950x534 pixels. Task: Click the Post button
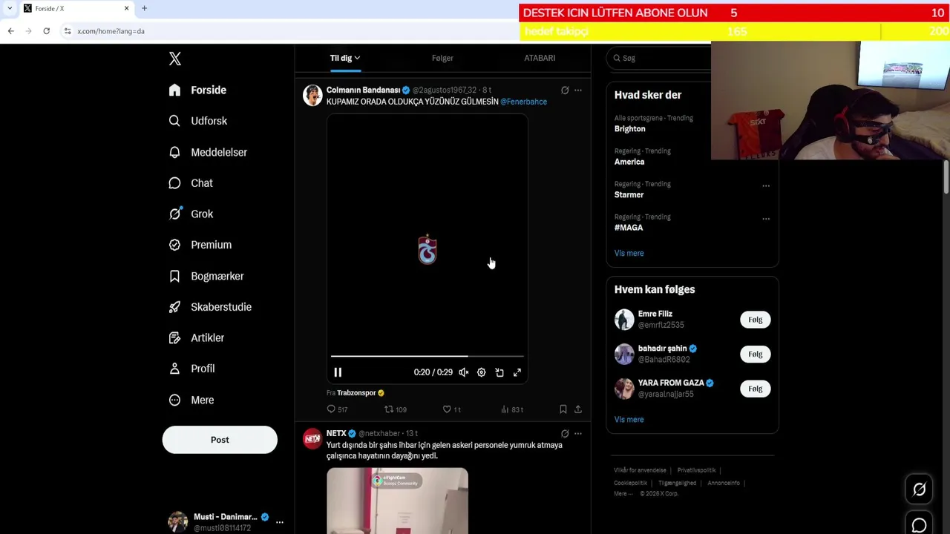pos(220,440)
